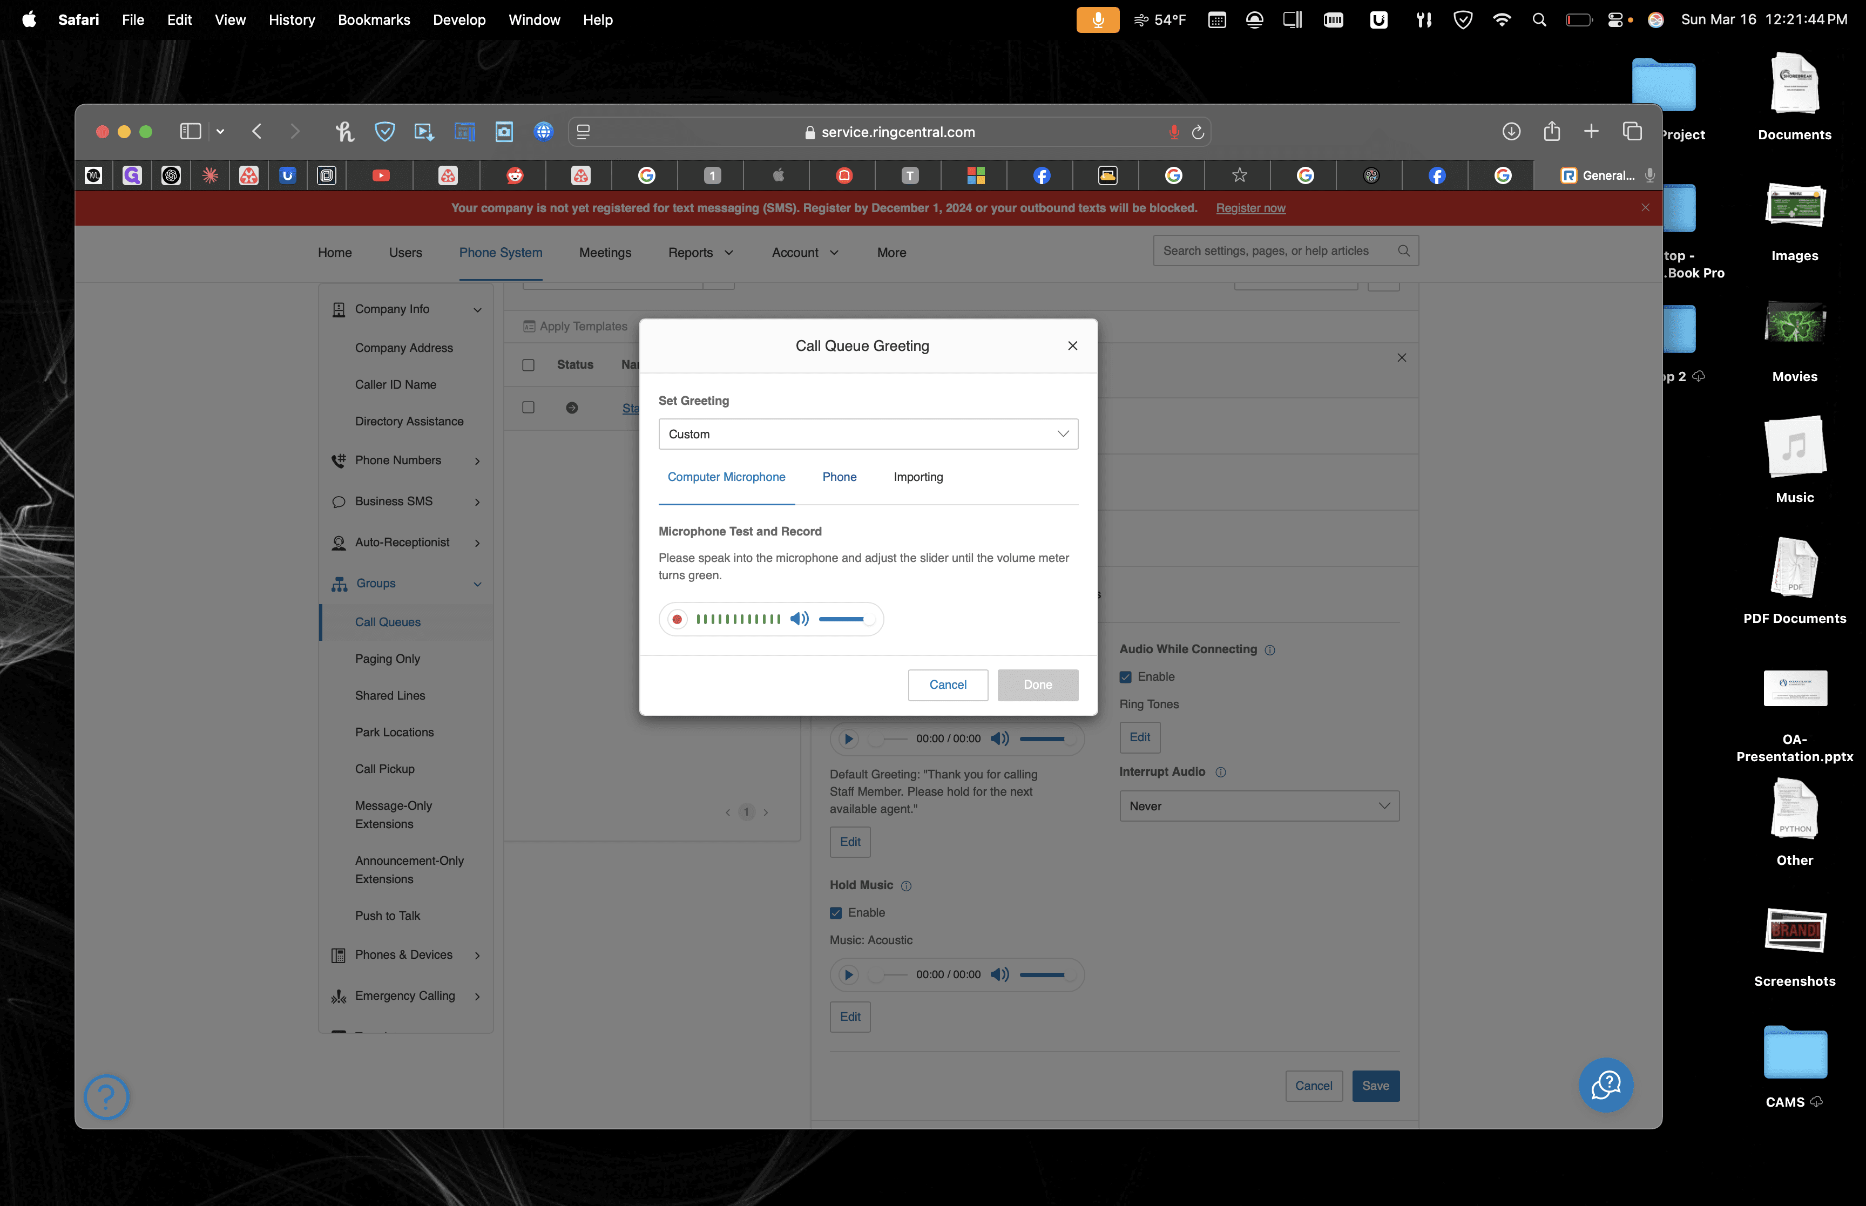Switch to the Importing tab

pyautogui.click(x=918, y=477)
